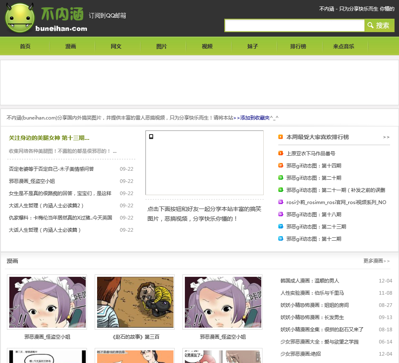Screen dimensions: 399x363
Task: Open 妖妖小精漫画全集：很拼的赵石又来了
Action: 322,330
